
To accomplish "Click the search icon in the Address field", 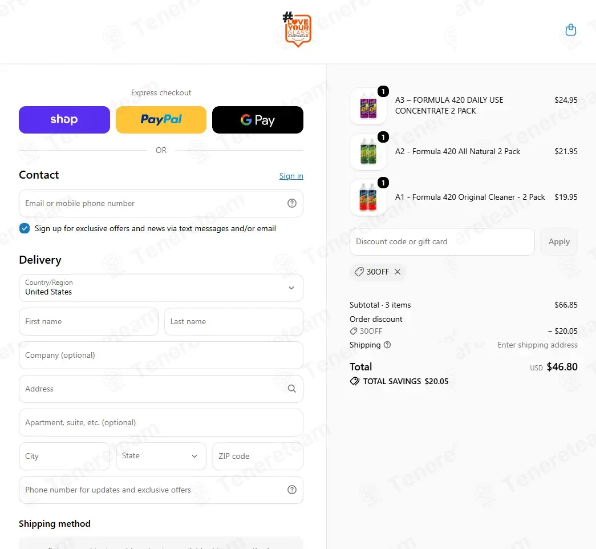I will [292, 389].
